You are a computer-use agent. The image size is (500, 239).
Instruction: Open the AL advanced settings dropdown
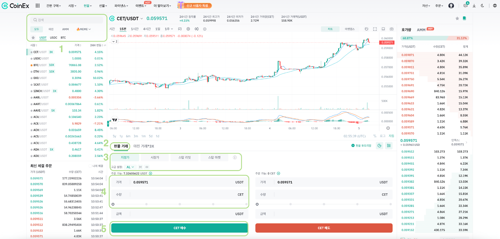[130, 167]
